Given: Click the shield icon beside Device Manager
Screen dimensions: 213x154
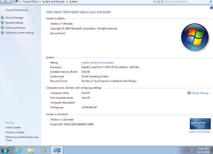Looking at the screenshot, I should tap(2, 18).
